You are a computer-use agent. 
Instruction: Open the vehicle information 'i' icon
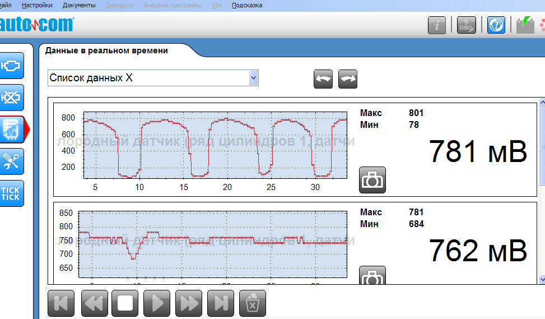(436, 25)
